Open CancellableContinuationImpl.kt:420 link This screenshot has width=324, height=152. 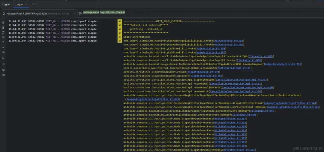tap(247, 87)
